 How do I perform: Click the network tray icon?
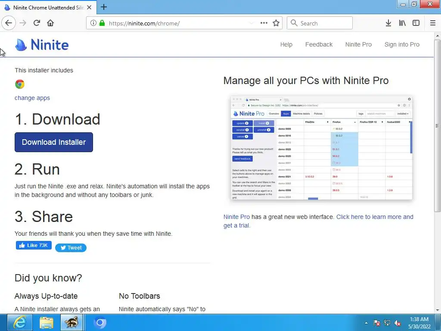[387, 323]
